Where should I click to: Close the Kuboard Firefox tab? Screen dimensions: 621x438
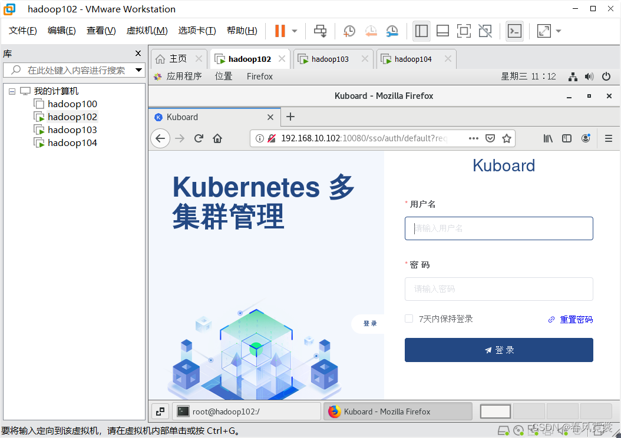[x=270, y=117]
